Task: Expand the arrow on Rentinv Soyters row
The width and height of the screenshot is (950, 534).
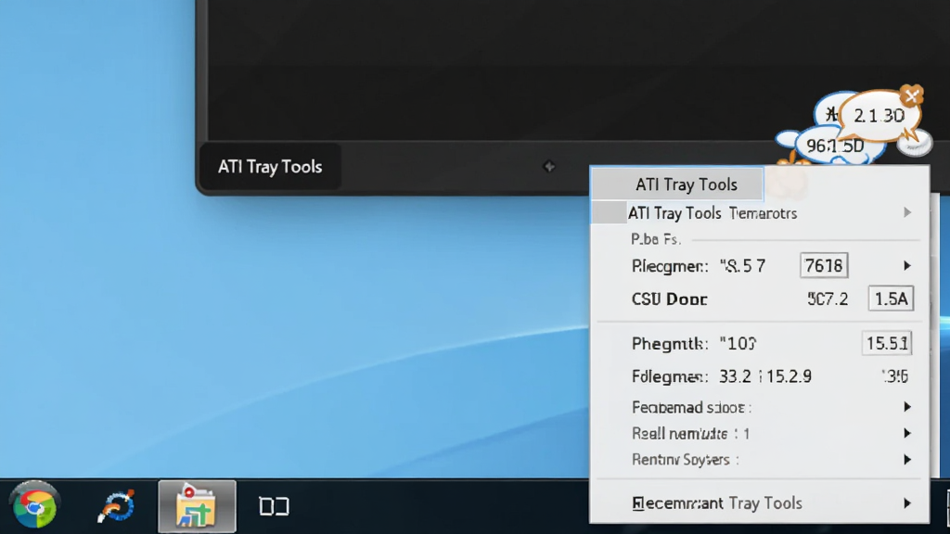Action: click(907, 460)
